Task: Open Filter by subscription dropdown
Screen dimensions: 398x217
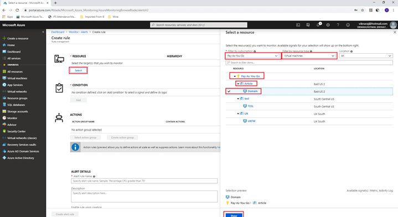Action: (252, 56)
